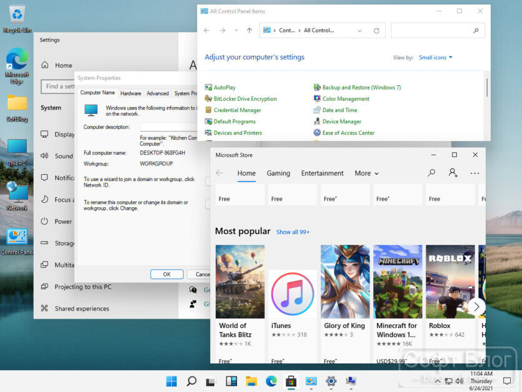Click the Control Panel search box
The height and width of the screenshot is (392, 522).
click(x=438, y=30)
